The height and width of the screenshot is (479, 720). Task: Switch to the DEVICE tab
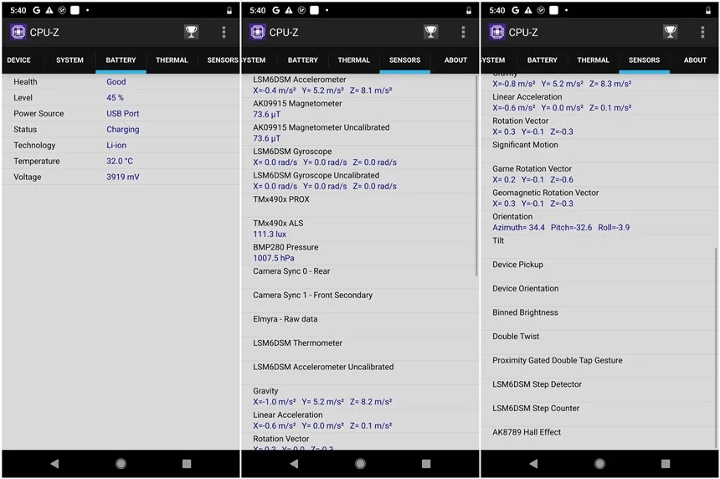click(x=18, y=60)
